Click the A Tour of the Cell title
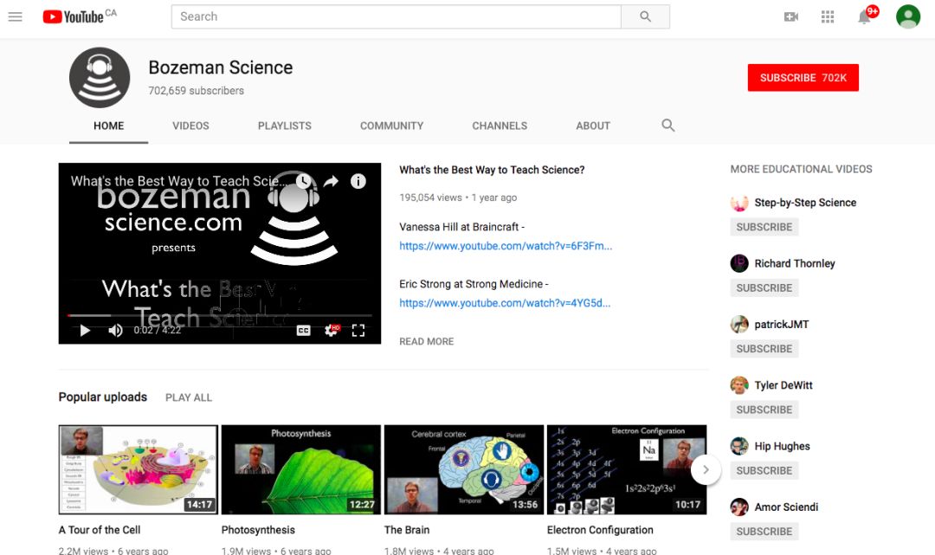935x555 pixels. (100, 530)
